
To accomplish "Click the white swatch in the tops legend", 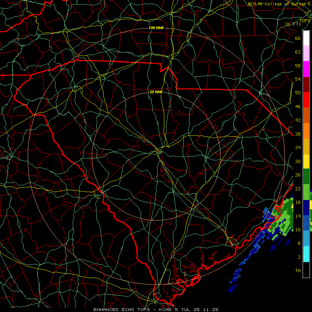I will click(306, 38).
